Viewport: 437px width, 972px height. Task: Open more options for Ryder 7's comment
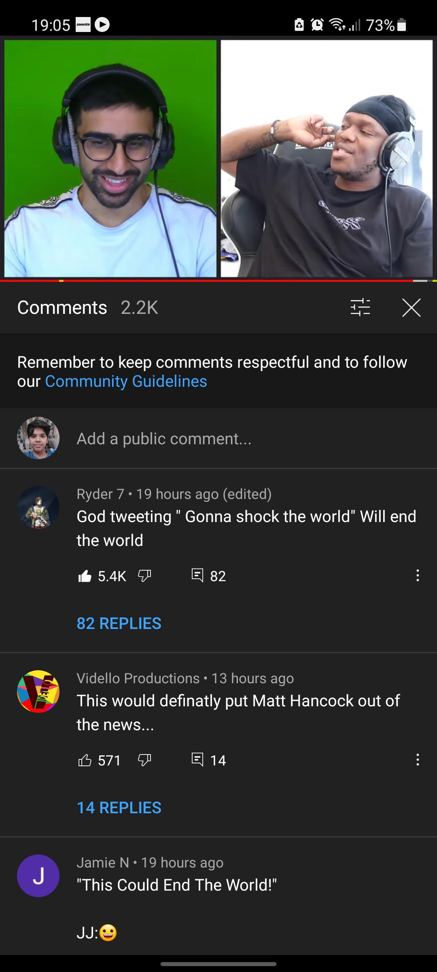[x=418, y=576]
